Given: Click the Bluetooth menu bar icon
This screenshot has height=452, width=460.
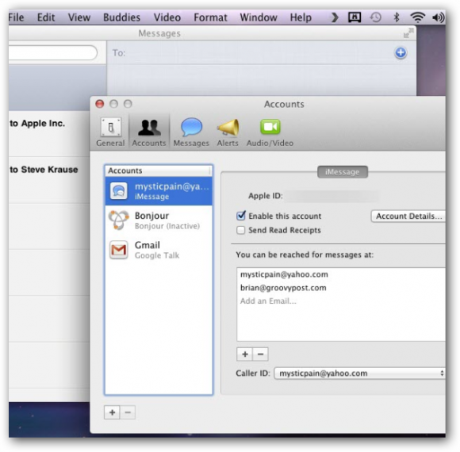Looking at the screenshot, I should pyautogui.click(x=397, y=17).
